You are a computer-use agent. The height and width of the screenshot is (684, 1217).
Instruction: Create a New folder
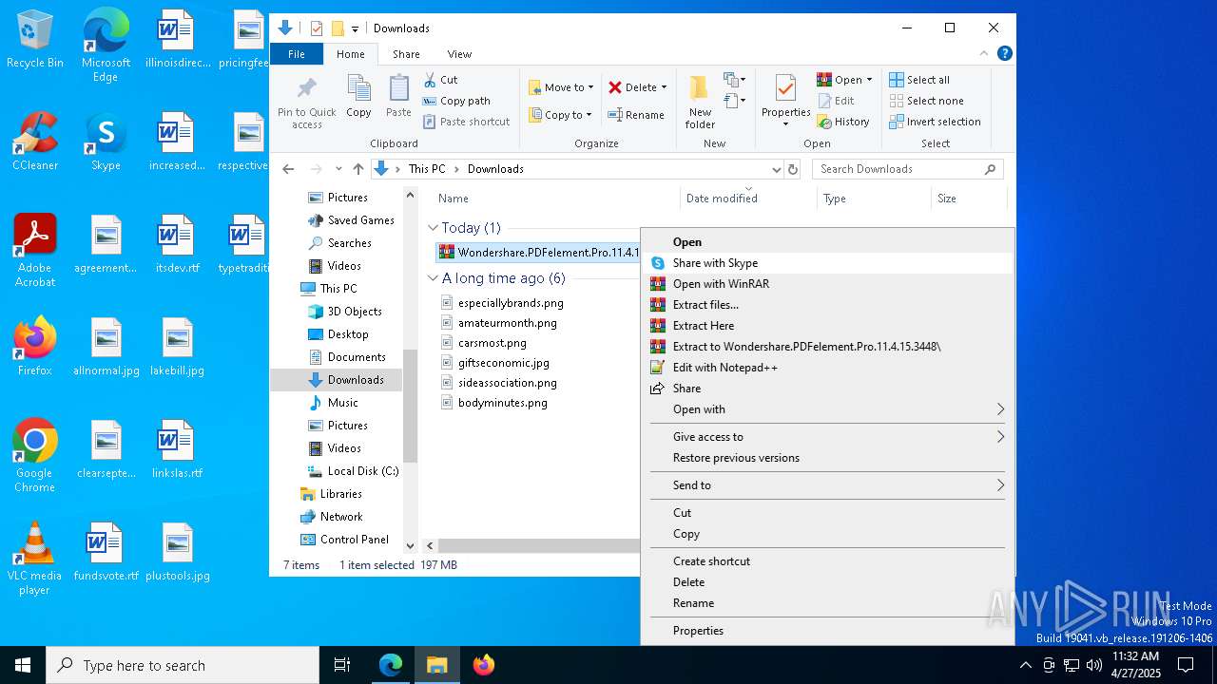coord(700,103)
